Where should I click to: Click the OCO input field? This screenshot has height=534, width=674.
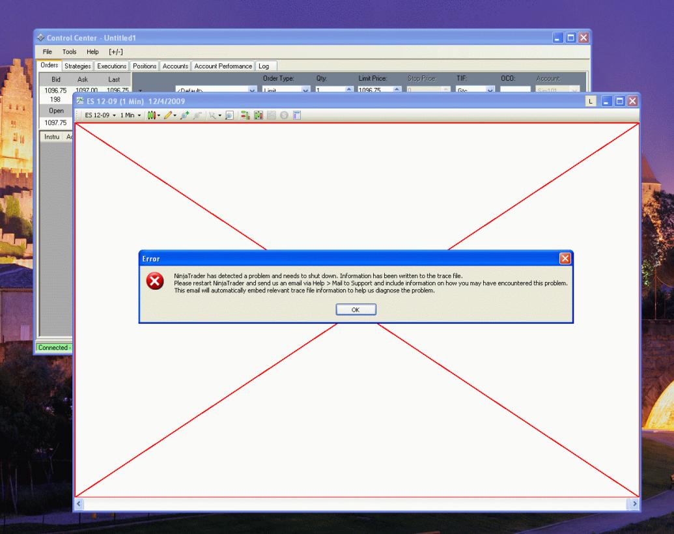515,90
